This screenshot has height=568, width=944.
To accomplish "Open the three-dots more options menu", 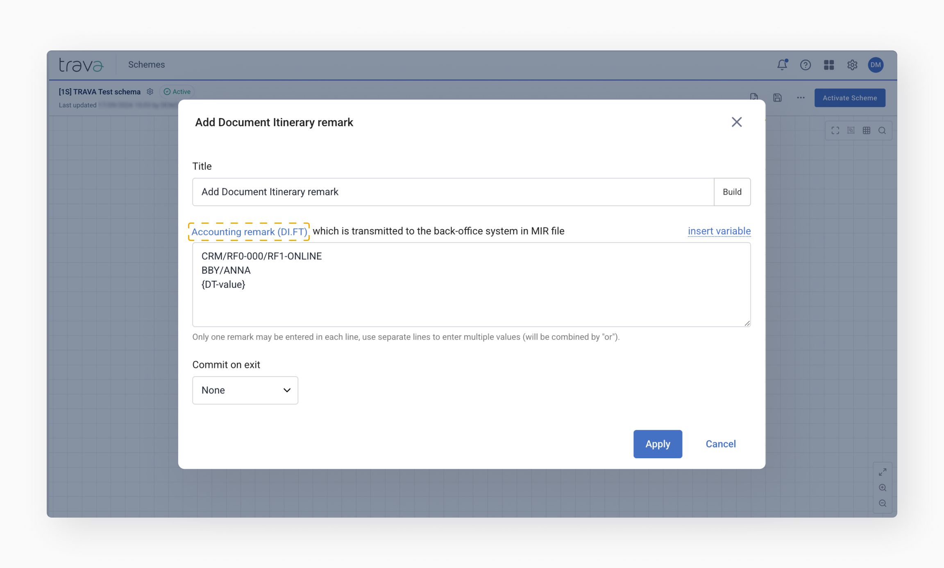I will [801, 98].
